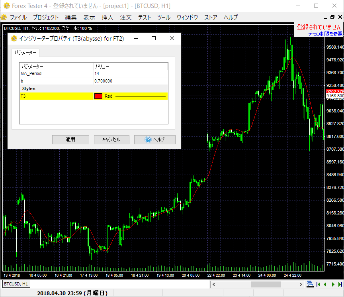Click the b value 0.700000

click(104, 81)
